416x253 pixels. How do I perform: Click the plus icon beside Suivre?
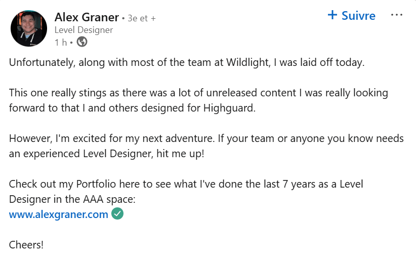(332, 15)
